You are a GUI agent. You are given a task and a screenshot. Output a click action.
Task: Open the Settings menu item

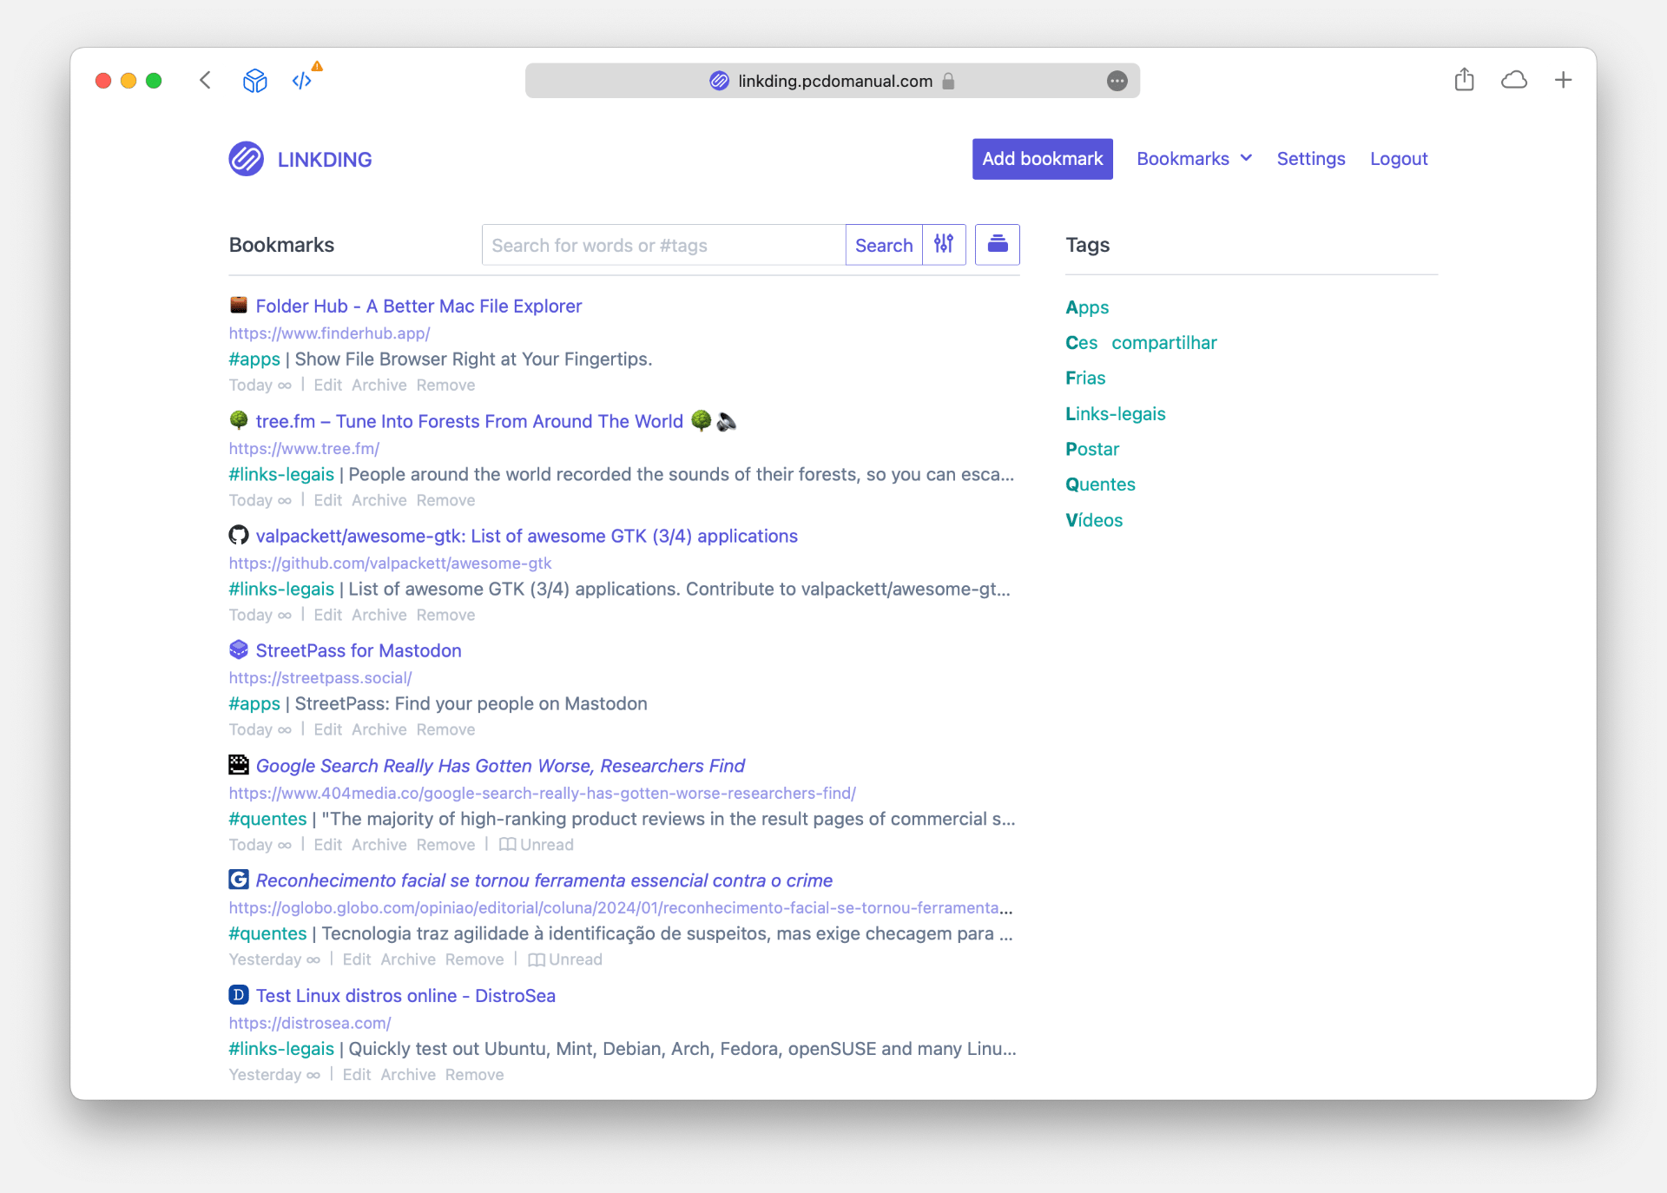pyautogui.click(x=1310, y=159)
